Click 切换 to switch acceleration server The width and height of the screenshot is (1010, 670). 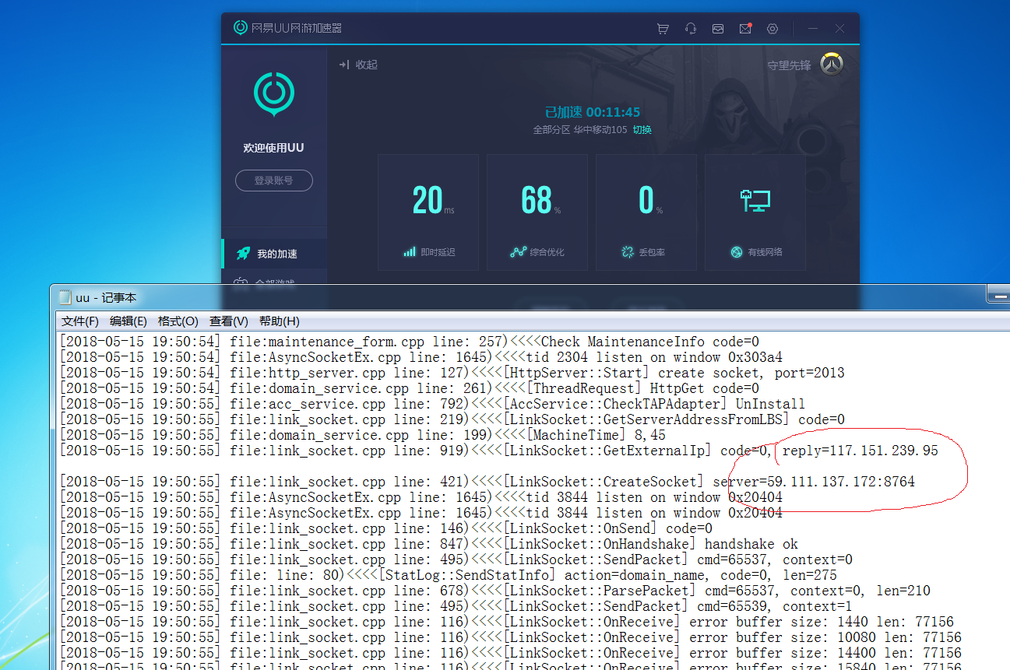coord(642,130)
